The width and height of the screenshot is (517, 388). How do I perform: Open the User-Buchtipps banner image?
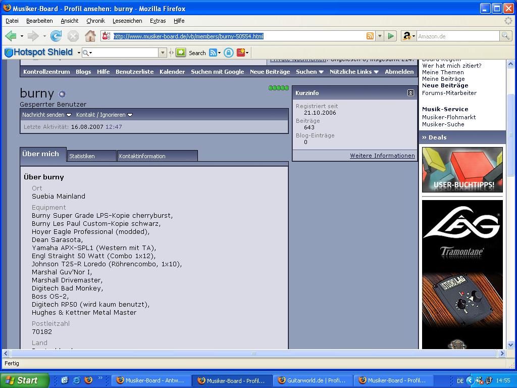[462, 170]
